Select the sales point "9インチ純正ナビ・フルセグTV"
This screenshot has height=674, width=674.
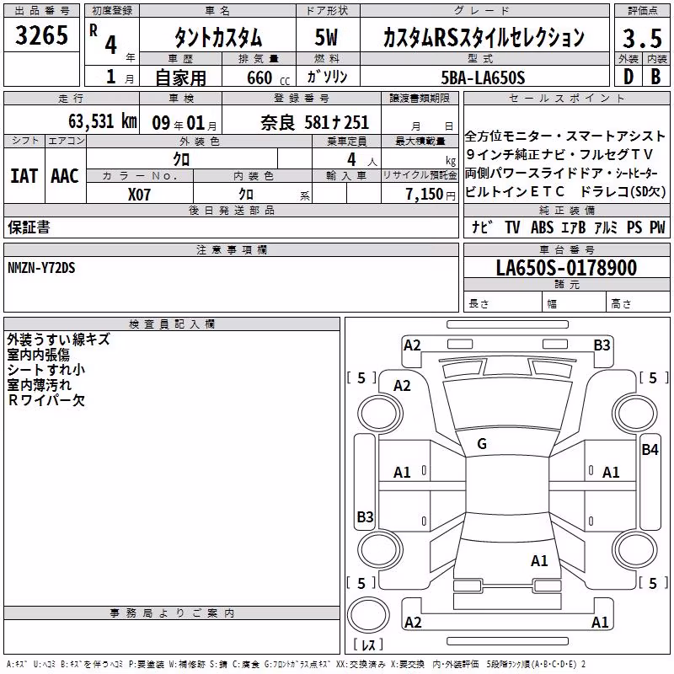pyautogui.click(x=559, y=154)
